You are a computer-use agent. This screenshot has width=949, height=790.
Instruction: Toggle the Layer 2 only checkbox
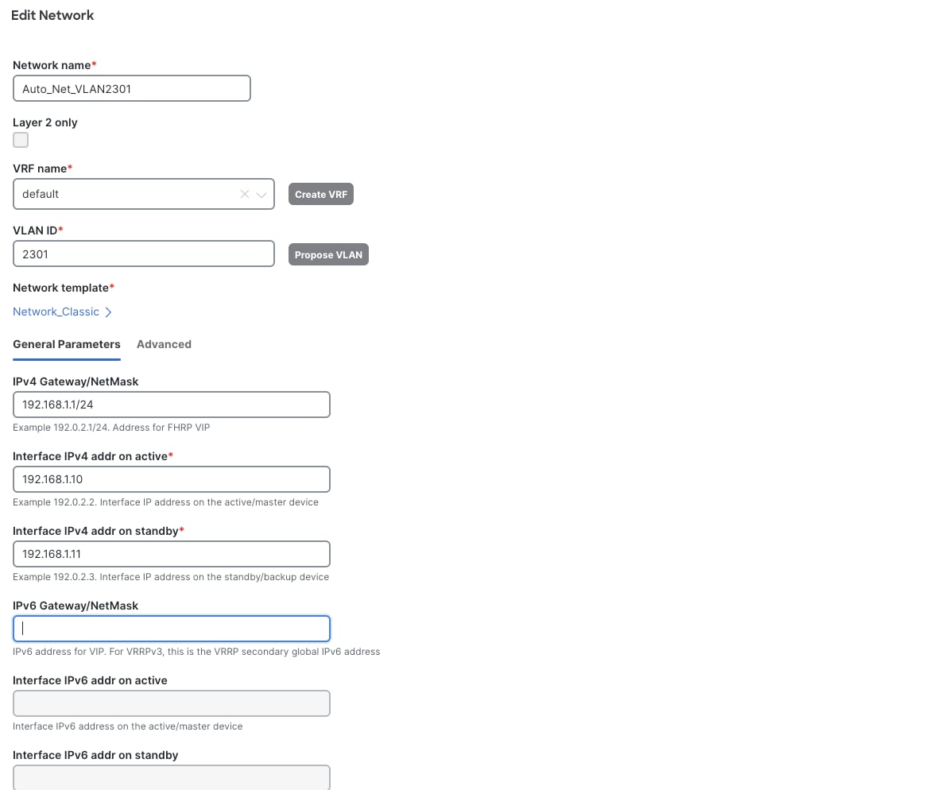click(20, 139)
